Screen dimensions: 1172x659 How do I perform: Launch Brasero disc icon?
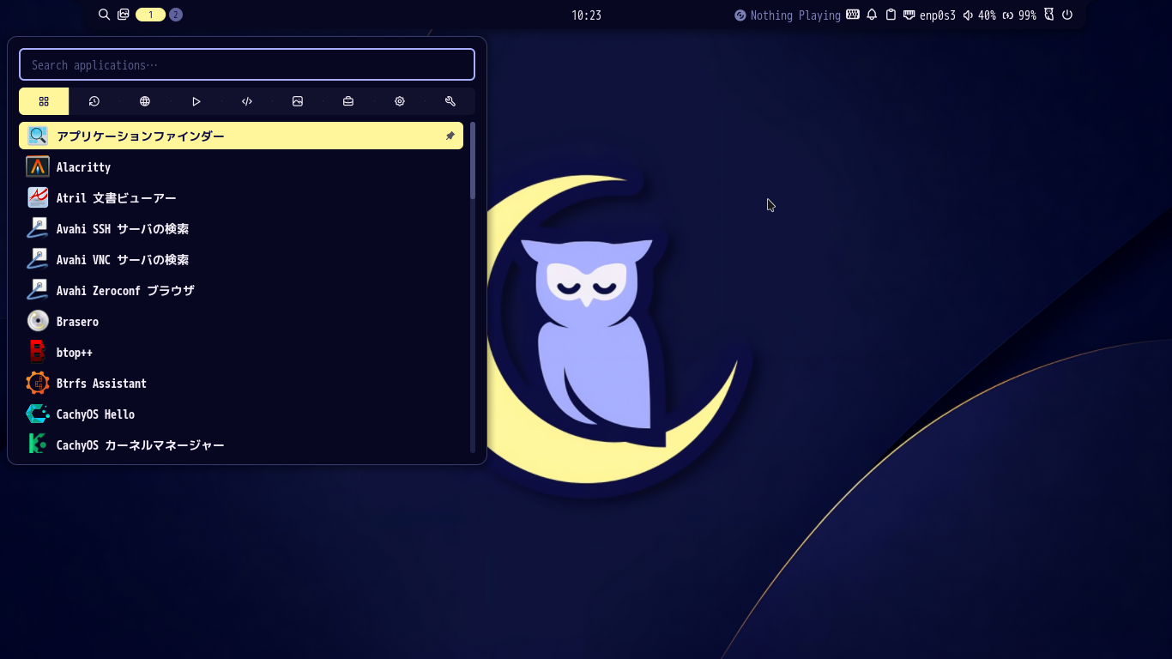(38, 321)
